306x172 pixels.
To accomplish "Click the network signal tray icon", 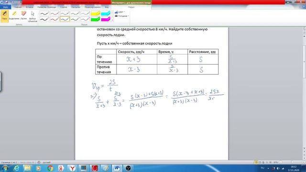I will coord(283,168).
